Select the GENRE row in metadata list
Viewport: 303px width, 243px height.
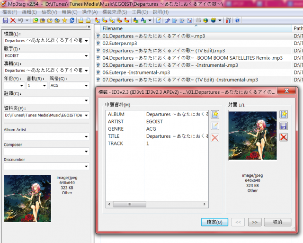(157, 129)
